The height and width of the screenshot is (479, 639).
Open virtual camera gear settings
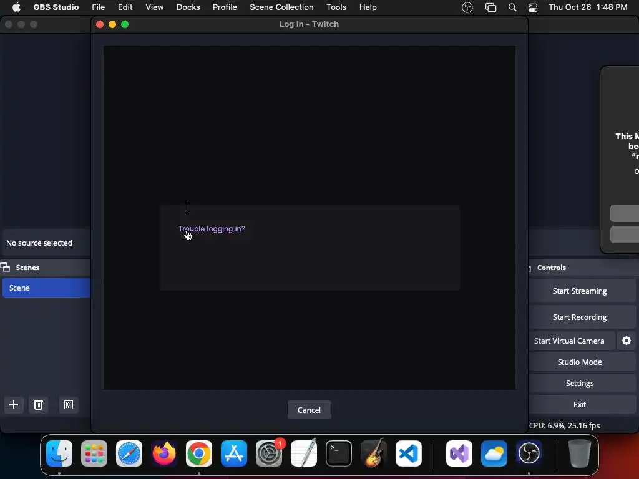coord(627,341)
